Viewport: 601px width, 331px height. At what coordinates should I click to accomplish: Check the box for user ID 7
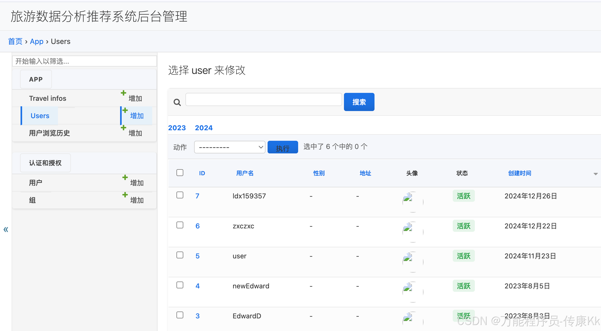point(180,195)
